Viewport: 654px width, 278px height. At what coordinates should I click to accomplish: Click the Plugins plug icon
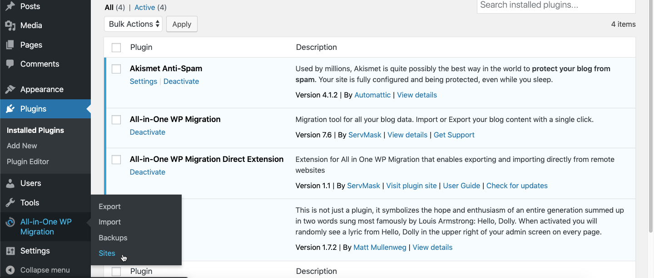10,109
